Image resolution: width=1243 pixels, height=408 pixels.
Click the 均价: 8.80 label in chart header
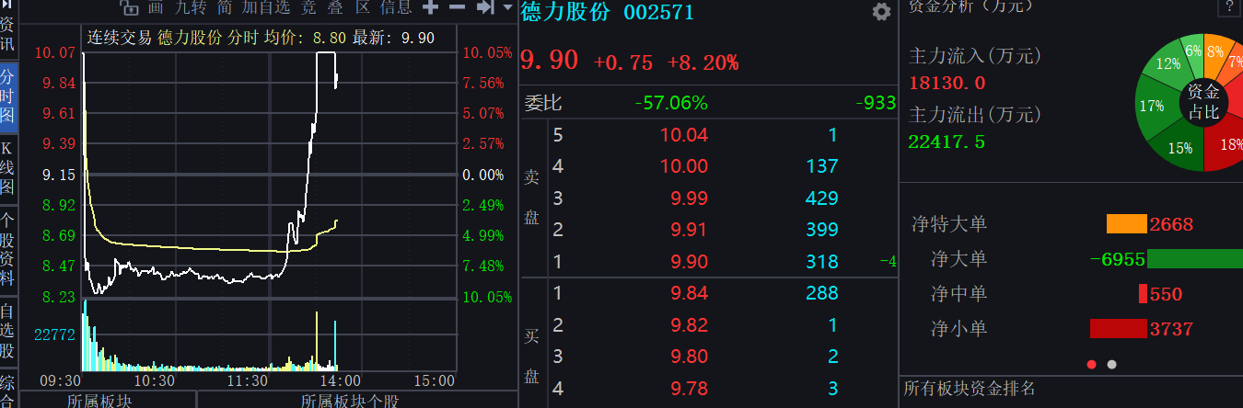(305, 39)
